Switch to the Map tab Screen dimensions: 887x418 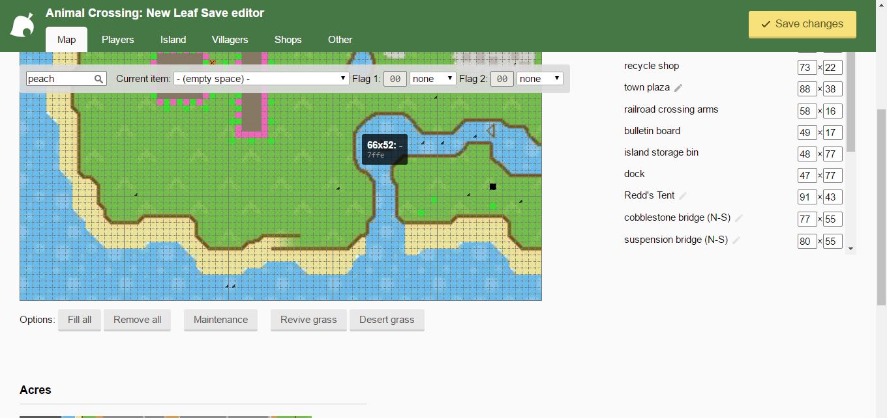(67, 40)
